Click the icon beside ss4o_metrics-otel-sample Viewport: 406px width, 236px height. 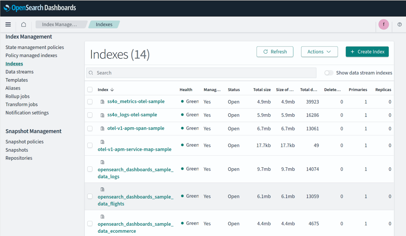click(x=102, y=102)
